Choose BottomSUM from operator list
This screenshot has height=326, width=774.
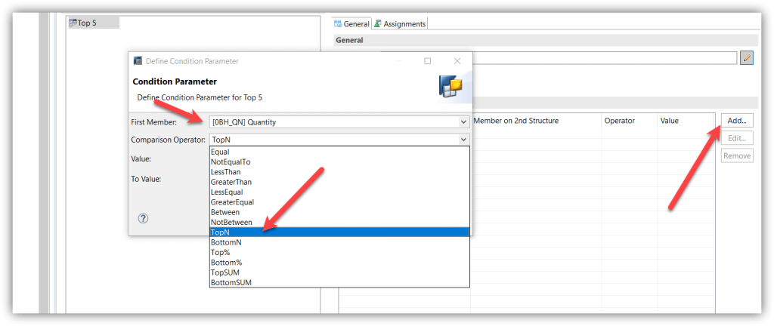click(x=339, y=283)
